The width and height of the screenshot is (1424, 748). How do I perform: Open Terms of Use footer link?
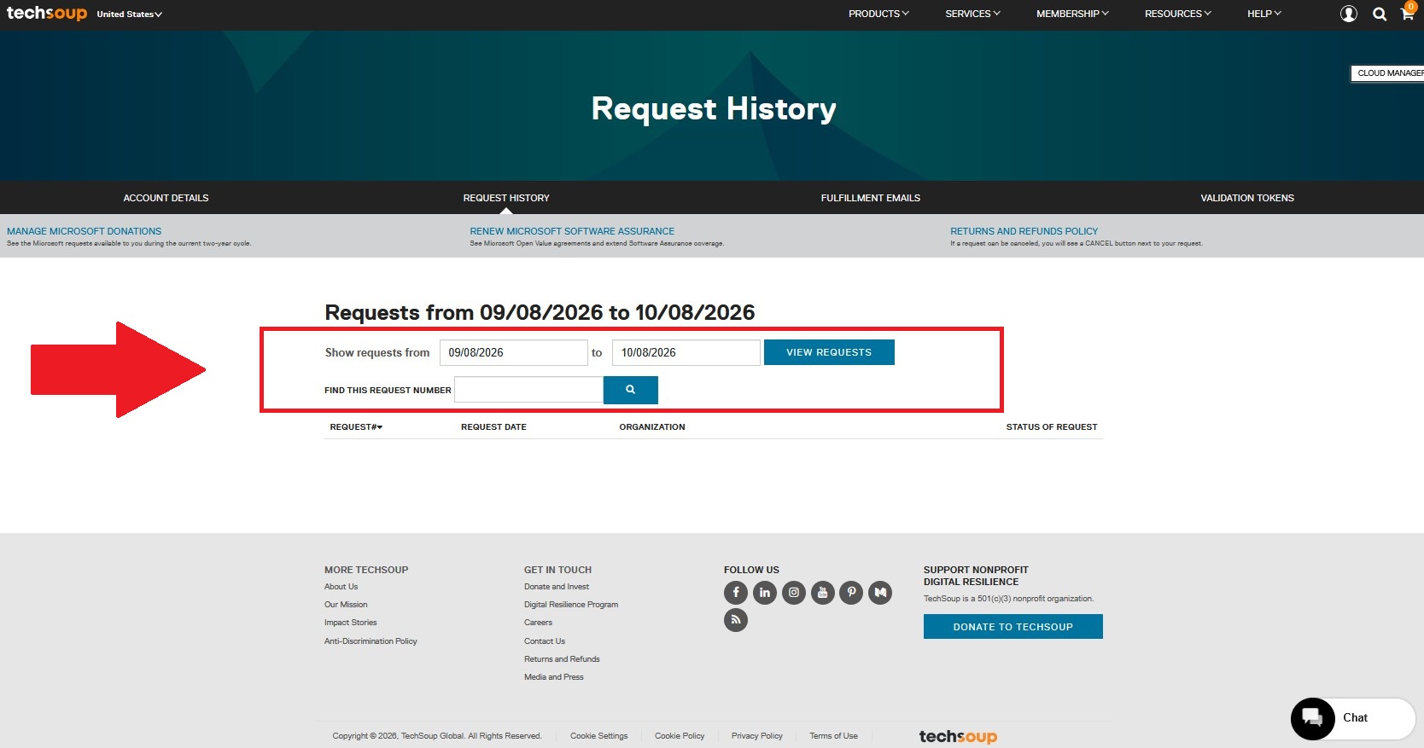click(x=833, y=736)
